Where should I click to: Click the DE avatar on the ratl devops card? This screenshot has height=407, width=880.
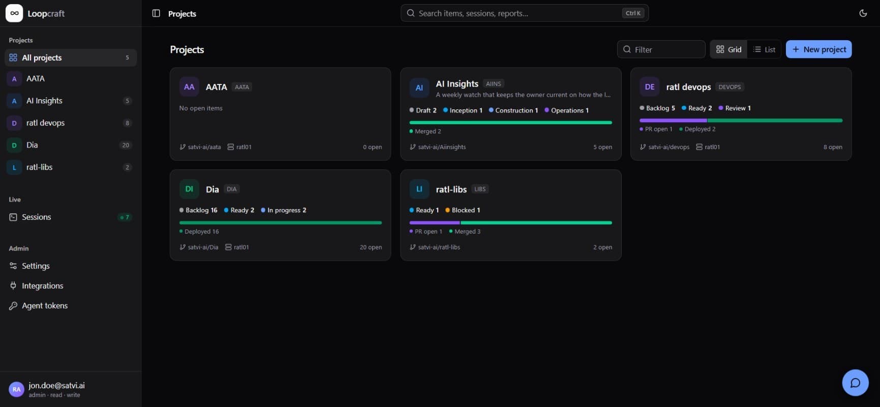(x=650, y=87)
